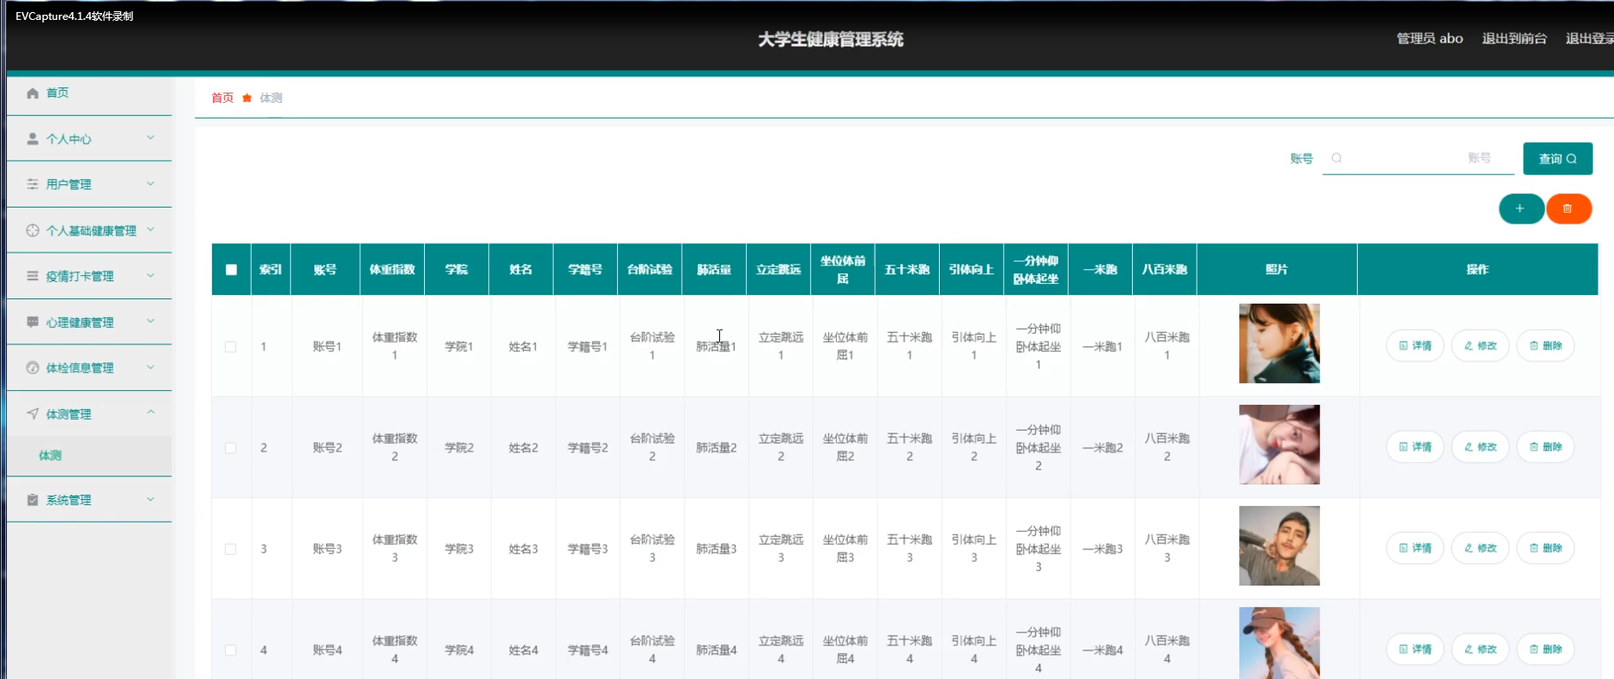
Task: Click 退出登录 in the top bar
Action: coord(1590,38)
